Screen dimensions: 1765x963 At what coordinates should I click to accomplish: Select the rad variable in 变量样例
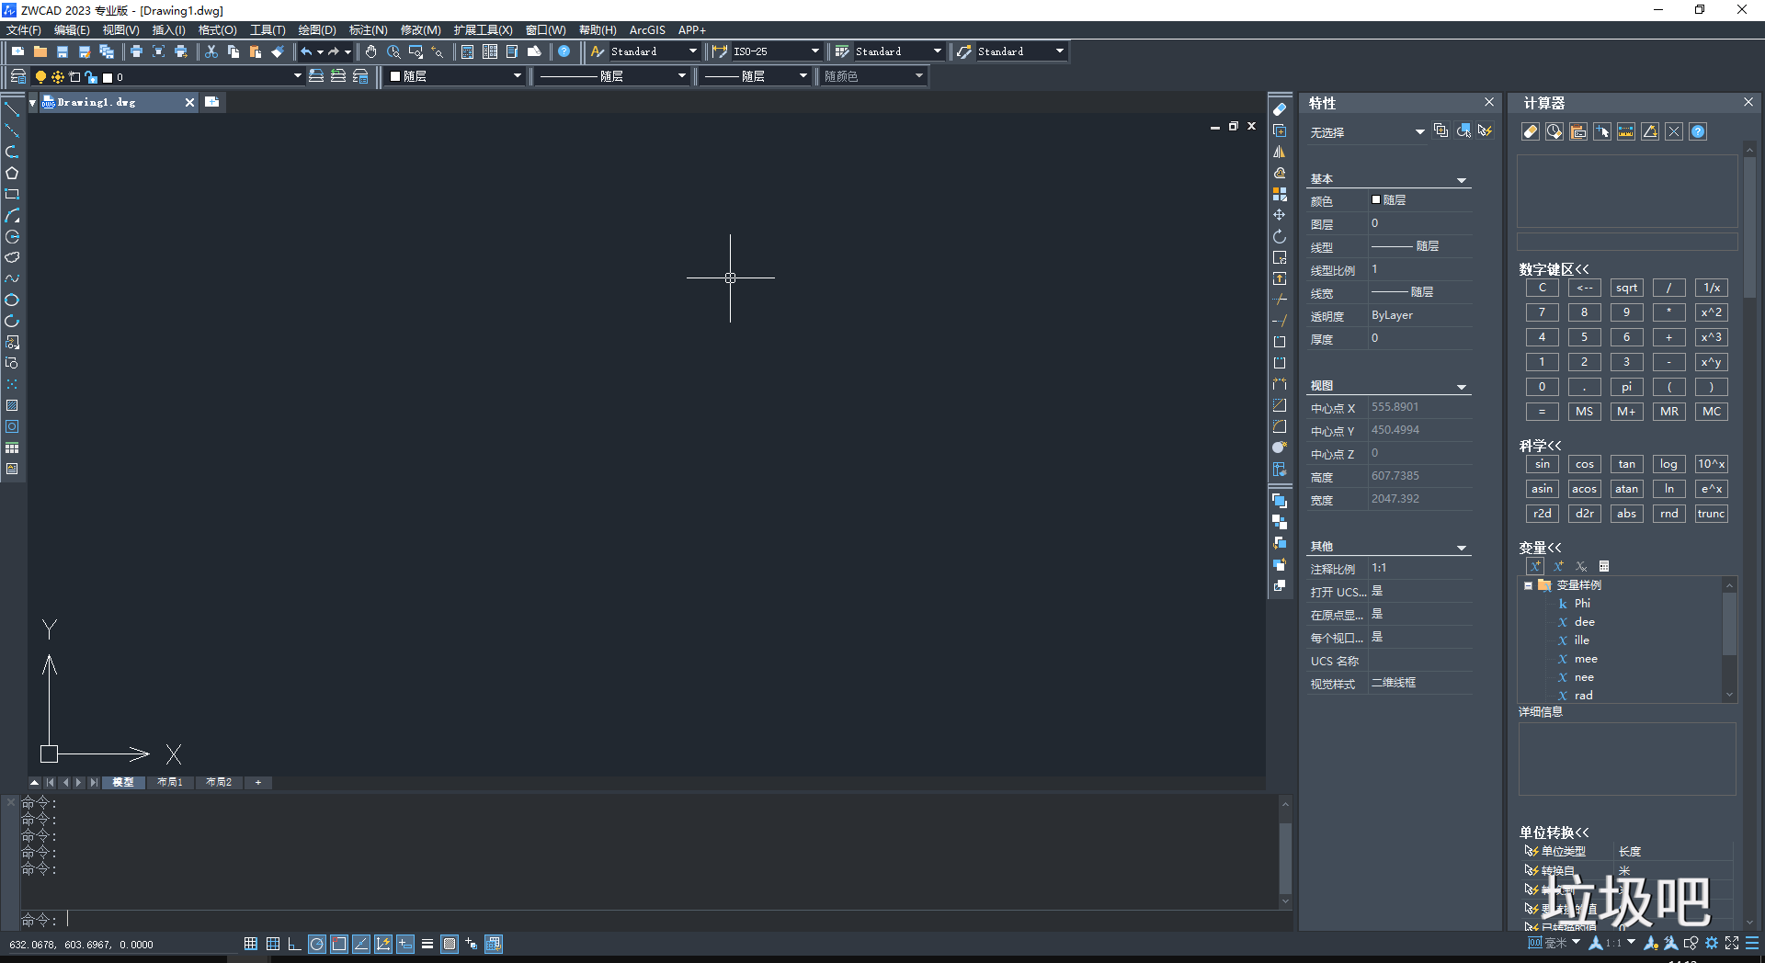click(1584, 696)
